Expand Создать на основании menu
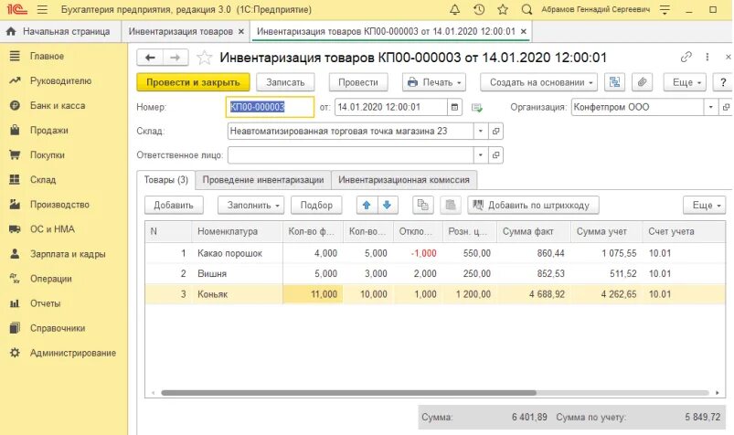Image resolution: width=734 pixels, height=435 pixels. click(x=538, y=82)
